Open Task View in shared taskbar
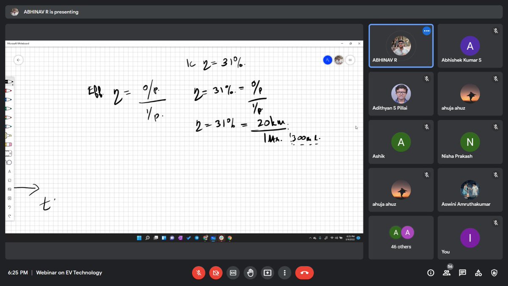 156,238
